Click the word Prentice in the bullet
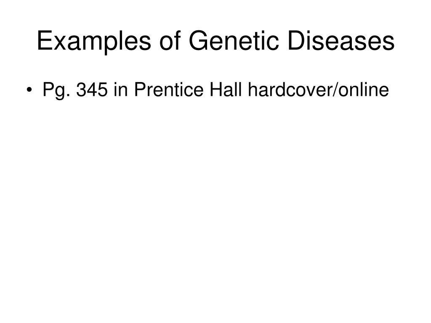This screenshot has height=323, width=431. [169, 90]
